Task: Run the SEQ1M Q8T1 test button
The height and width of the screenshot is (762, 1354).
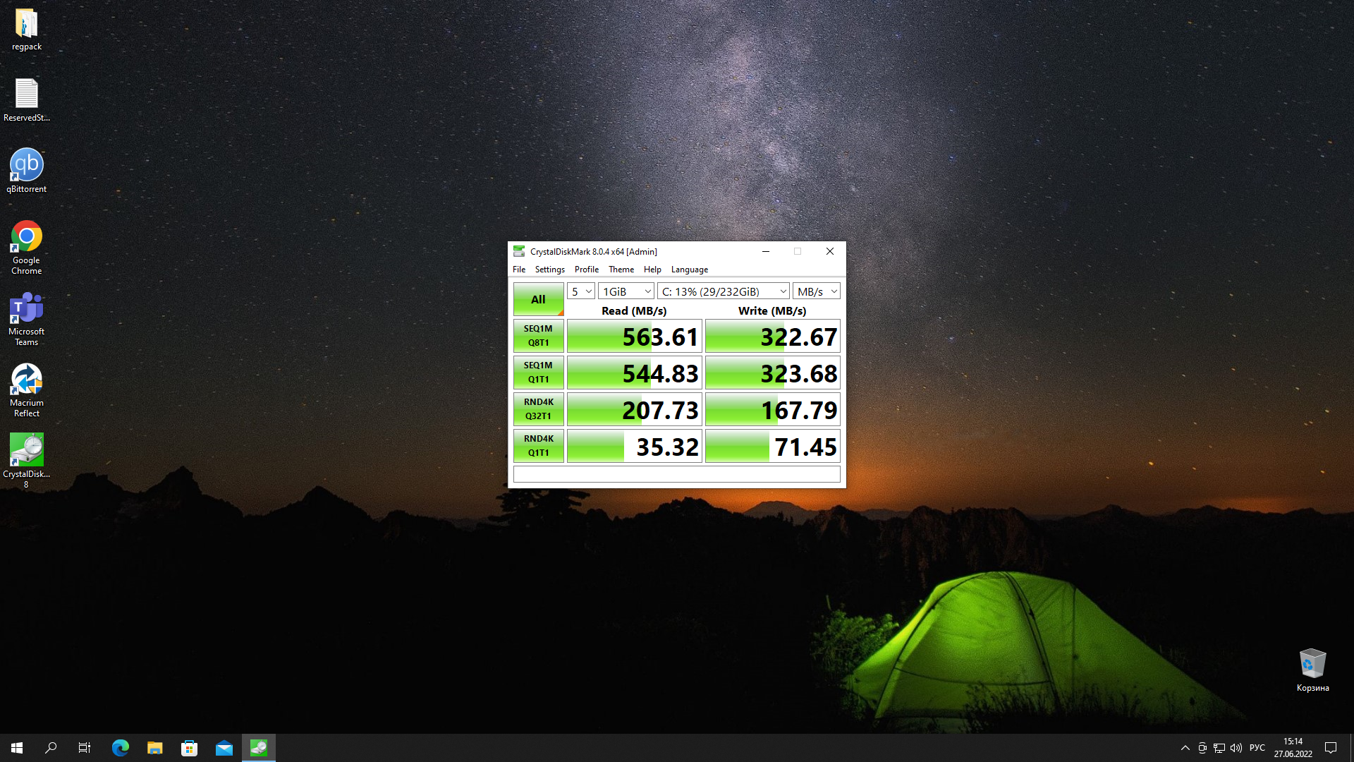Action: tap(538, 336)
